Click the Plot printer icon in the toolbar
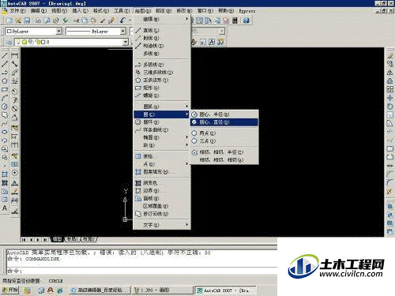 38,21
